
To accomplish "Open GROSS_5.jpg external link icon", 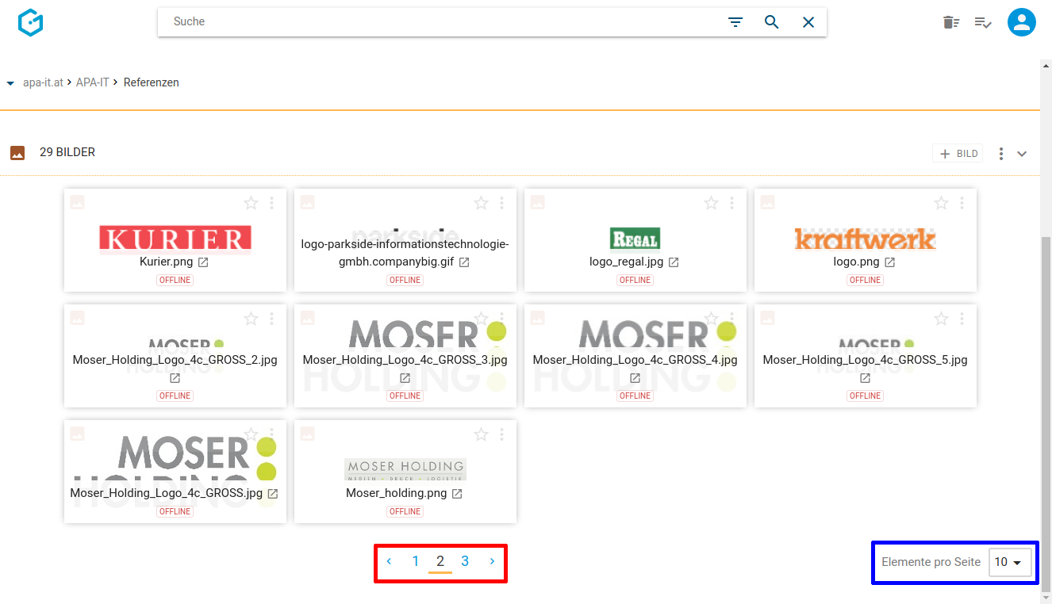I will tap(866, 378).
